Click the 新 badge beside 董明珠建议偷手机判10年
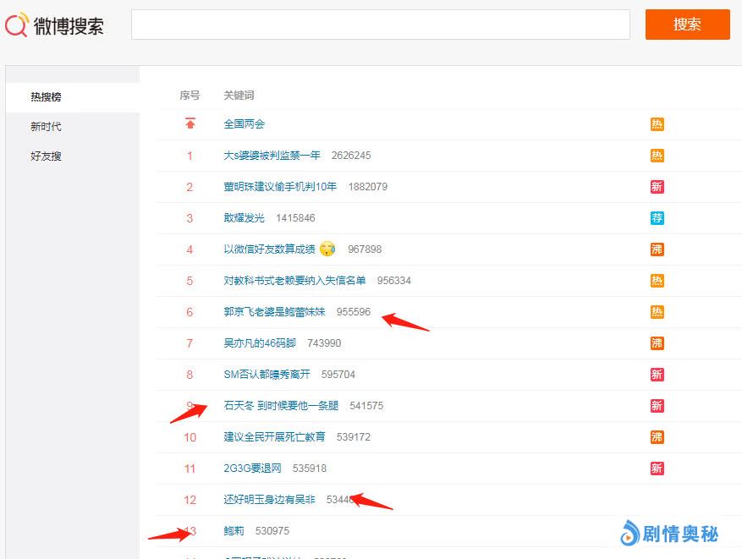742x559 pixels. 657,187
